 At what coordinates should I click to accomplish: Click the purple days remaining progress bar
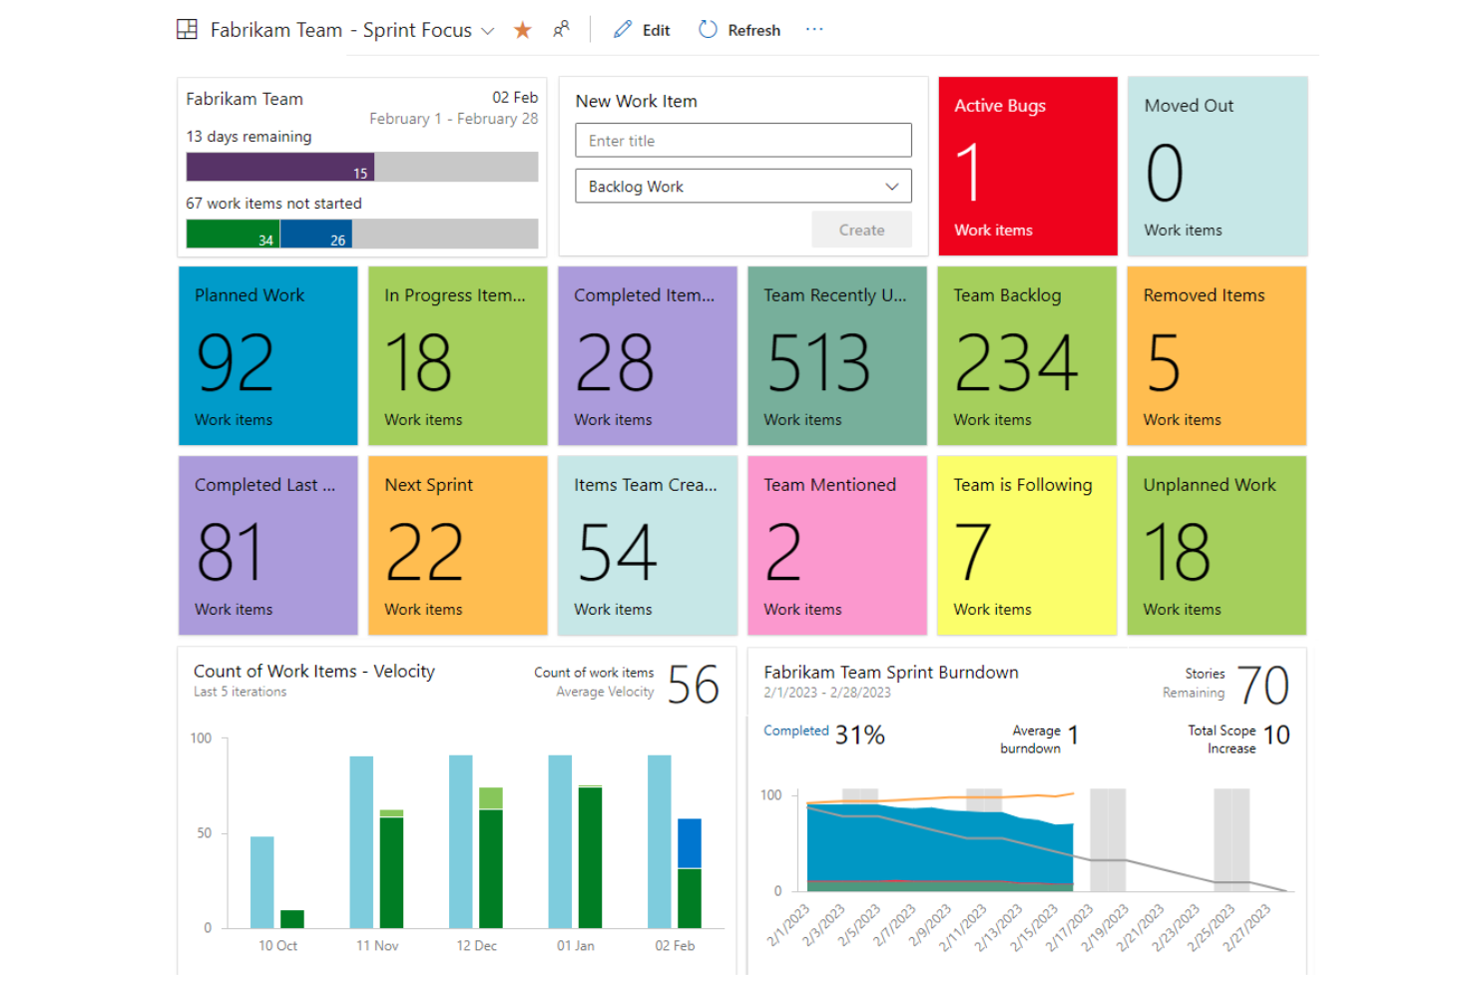(x=280, y=167)
